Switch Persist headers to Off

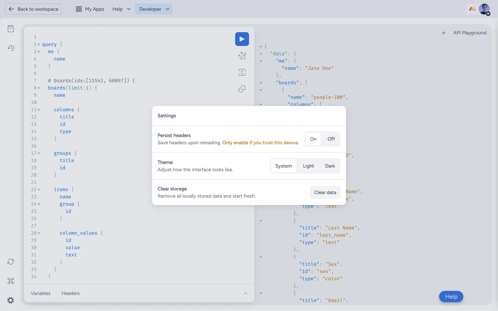[331, 139]
